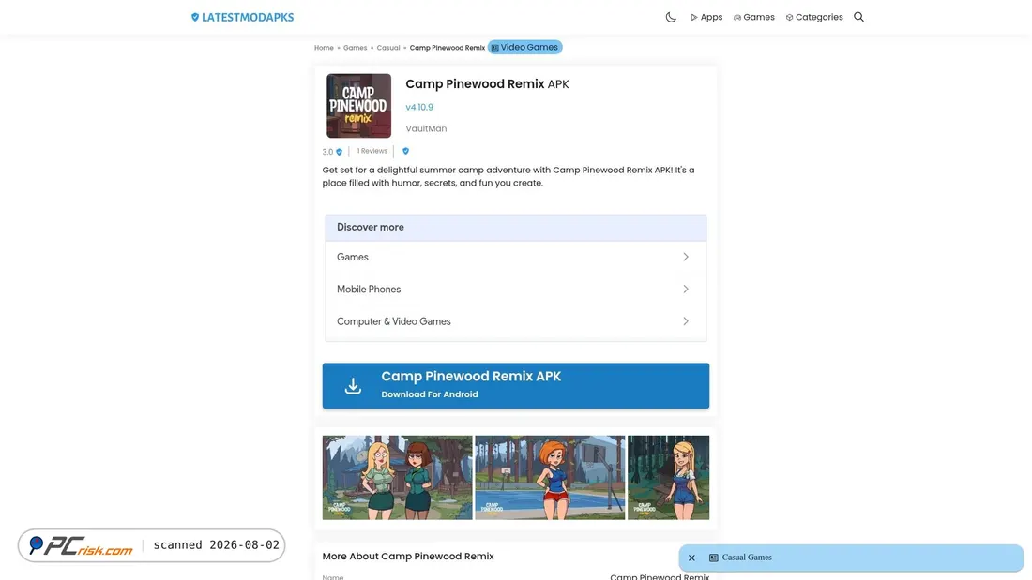Toggle dark mode moon icon
Image resolution: width=1032 pixels, height=580 pixels.
(671, 17)
